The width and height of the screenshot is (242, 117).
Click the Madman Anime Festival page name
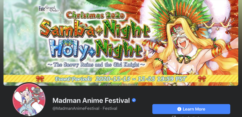click(91, 101)
